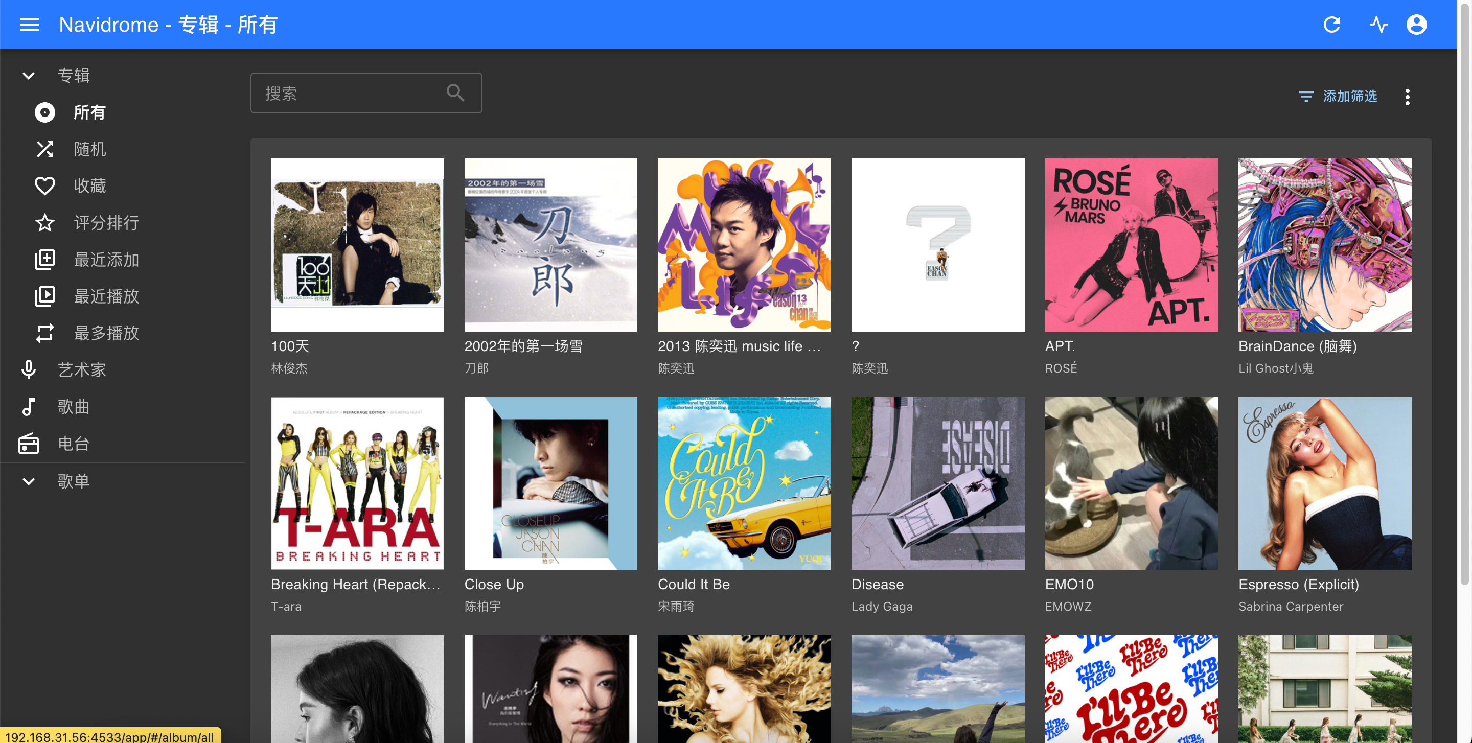Viewport: 1472px width, 743px height.
Task: Click the heart icon beside 收藏
Action: [44, 185]
